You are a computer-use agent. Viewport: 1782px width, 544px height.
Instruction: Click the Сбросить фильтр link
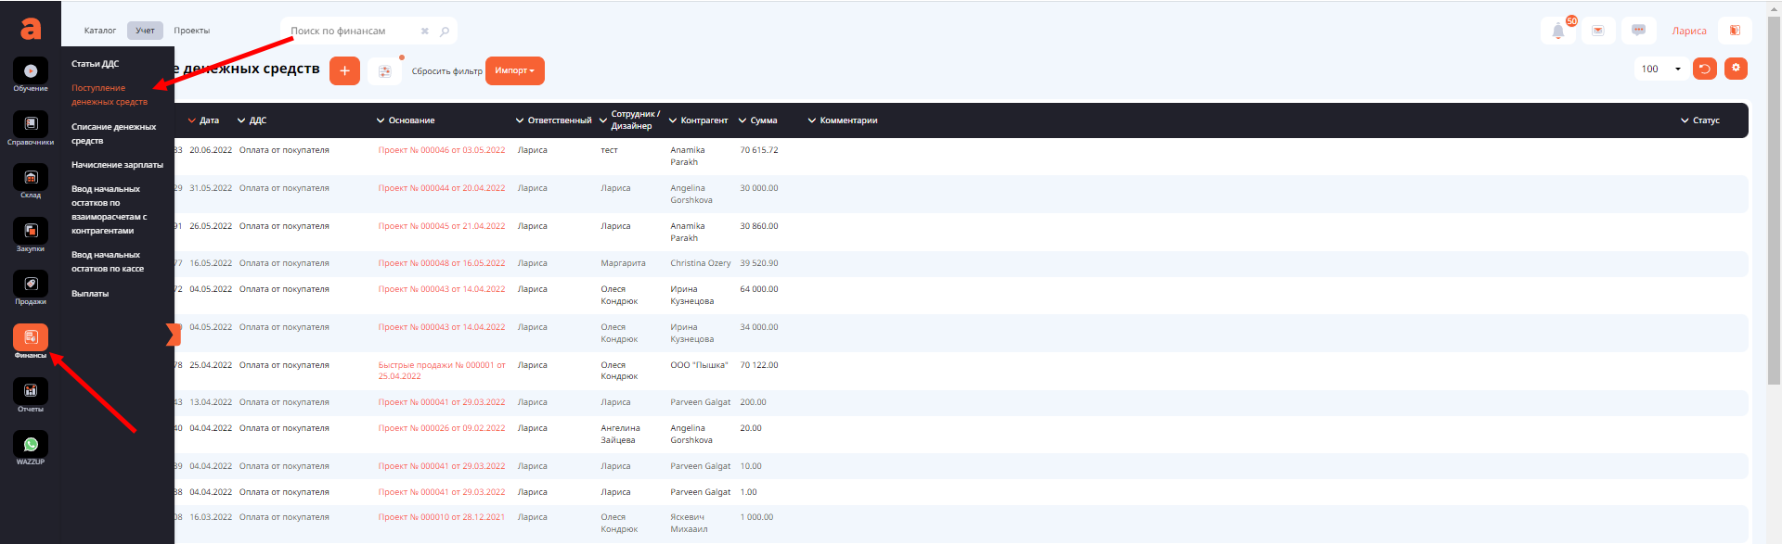(x=446, y=71)
